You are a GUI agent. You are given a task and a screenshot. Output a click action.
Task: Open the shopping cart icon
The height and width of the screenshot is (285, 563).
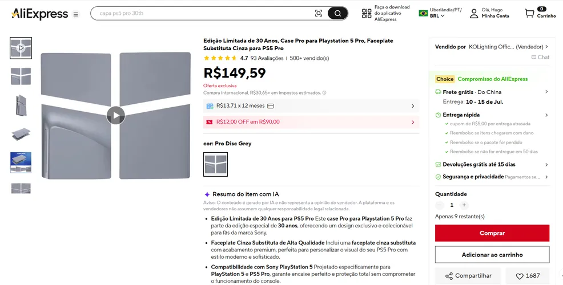pos(530,13)
